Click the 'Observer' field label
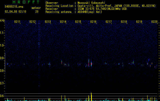Screen dimensions: 160x101 click(x=52, y=3)
